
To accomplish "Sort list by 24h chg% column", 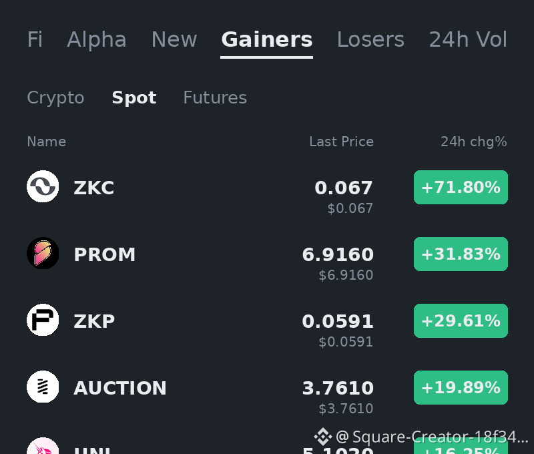I will (474, 142).
